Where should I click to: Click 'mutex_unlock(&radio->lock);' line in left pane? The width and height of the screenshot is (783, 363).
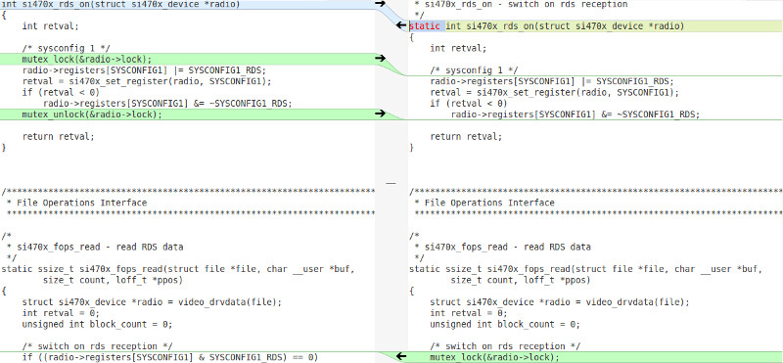[92, 114]
